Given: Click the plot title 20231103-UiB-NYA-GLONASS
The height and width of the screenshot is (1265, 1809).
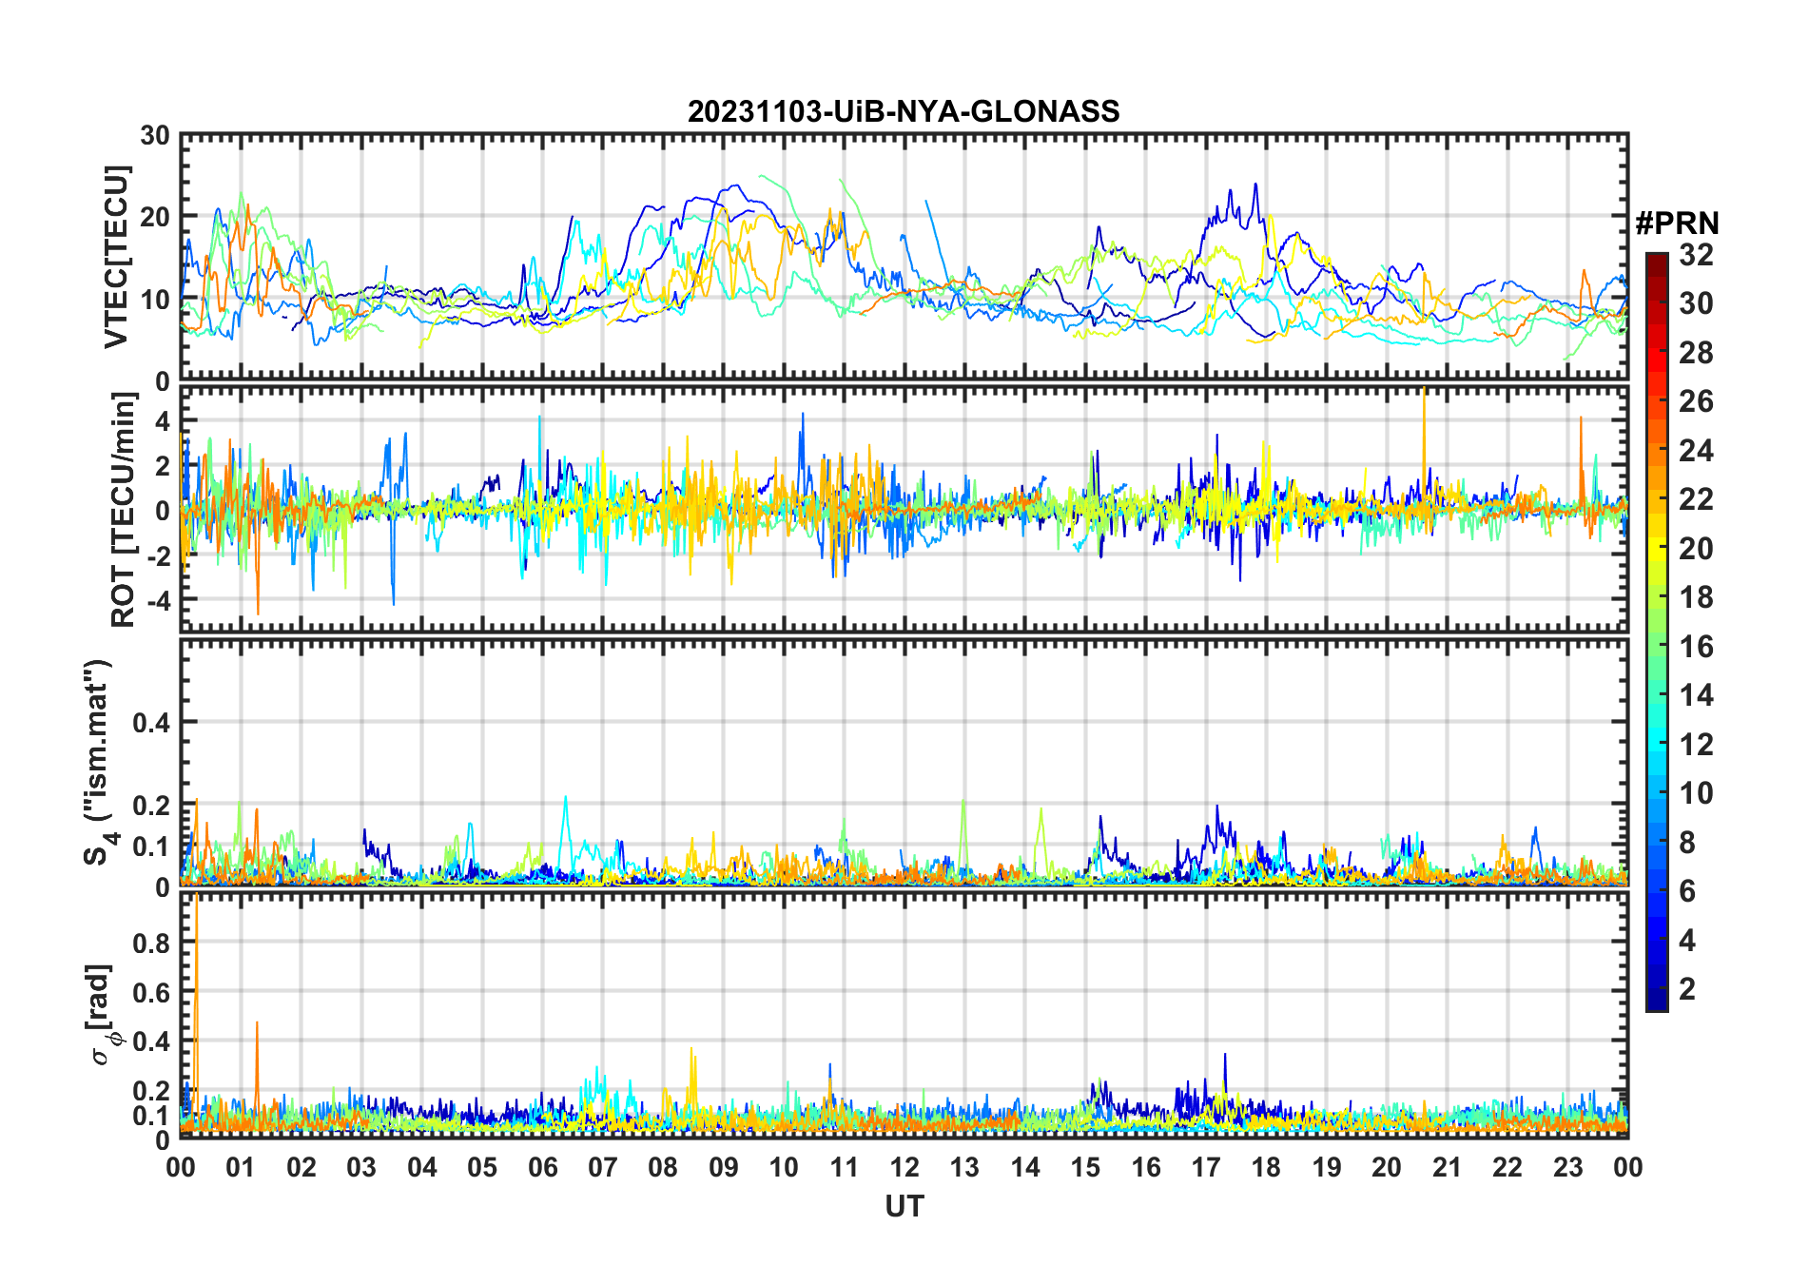Looking at the screenshot, I should point(904,111).
